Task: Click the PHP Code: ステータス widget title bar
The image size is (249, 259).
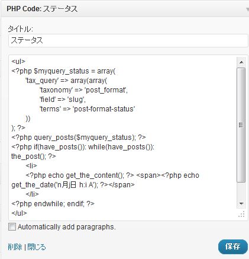Action: tap(125, 9)
